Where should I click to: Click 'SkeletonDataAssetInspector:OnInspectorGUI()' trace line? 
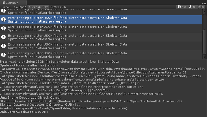(40, 105)
